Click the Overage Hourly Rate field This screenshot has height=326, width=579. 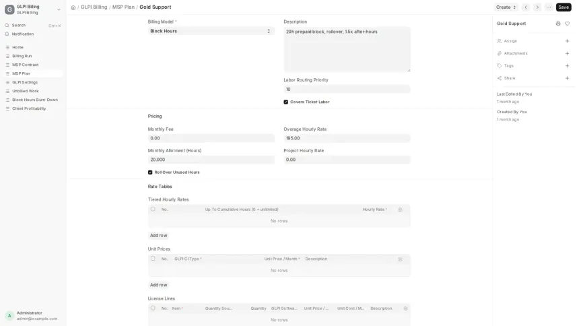click(x=347, y=138)
